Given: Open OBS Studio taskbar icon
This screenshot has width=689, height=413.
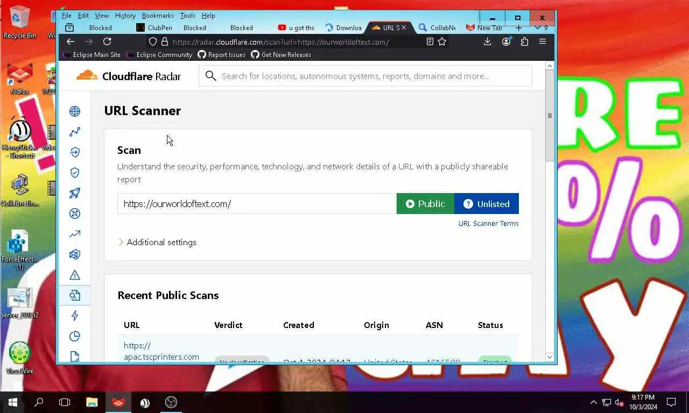Looking at the screenshot, I should click(x=171, y=402).
